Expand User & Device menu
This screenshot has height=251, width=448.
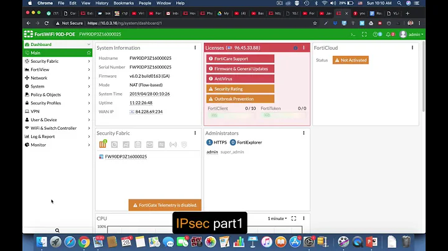(x=57, y=120)
